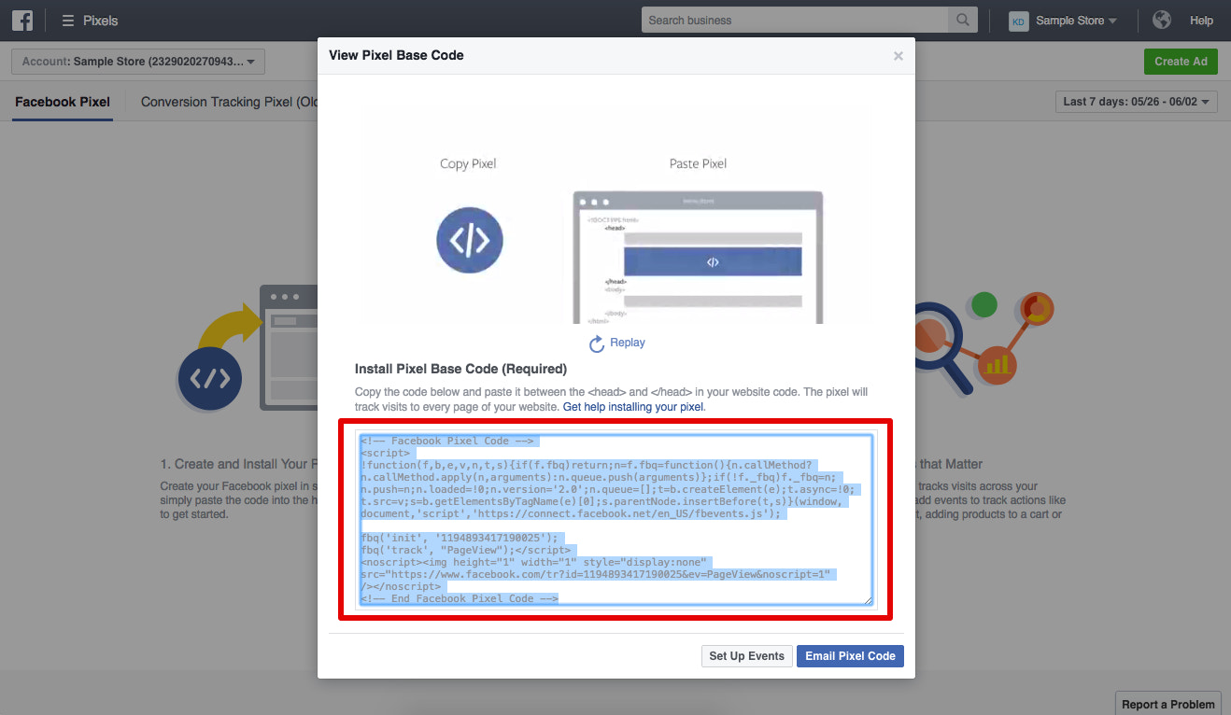Viewport: 1231px width, 715px height.
Task: Click the Set Up Events button
Action: [746, 655]
